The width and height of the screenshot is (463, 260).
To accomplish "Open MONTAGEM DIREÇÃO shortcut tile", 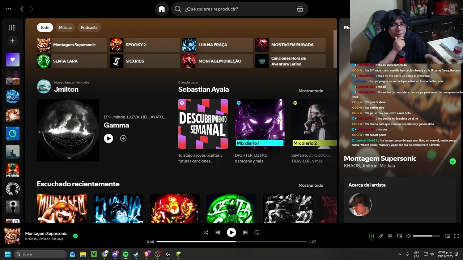I will pyautogui.click(x=217, y=61).
